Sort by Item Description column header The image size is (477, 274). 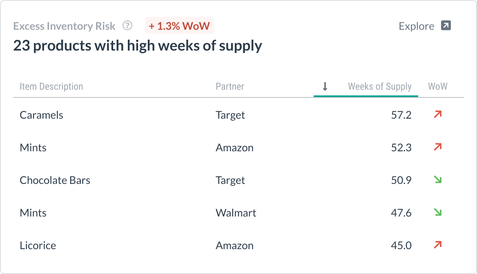click(x=51, y=86)
